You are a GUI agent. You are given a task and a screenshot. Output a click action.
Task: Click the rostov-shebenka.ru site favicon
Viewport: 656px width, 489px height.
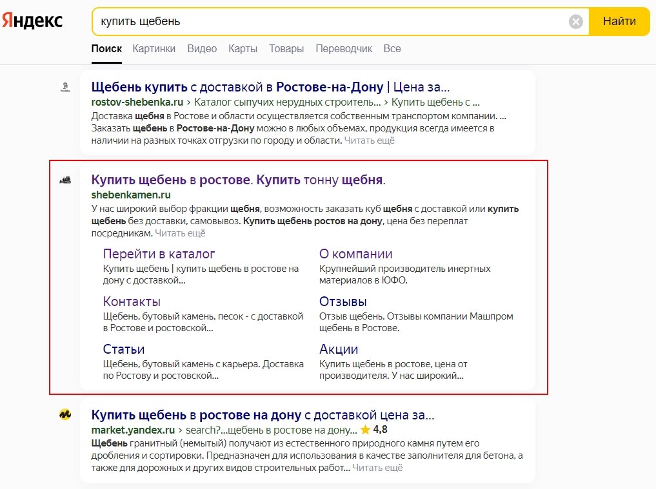tap(65, 87)
